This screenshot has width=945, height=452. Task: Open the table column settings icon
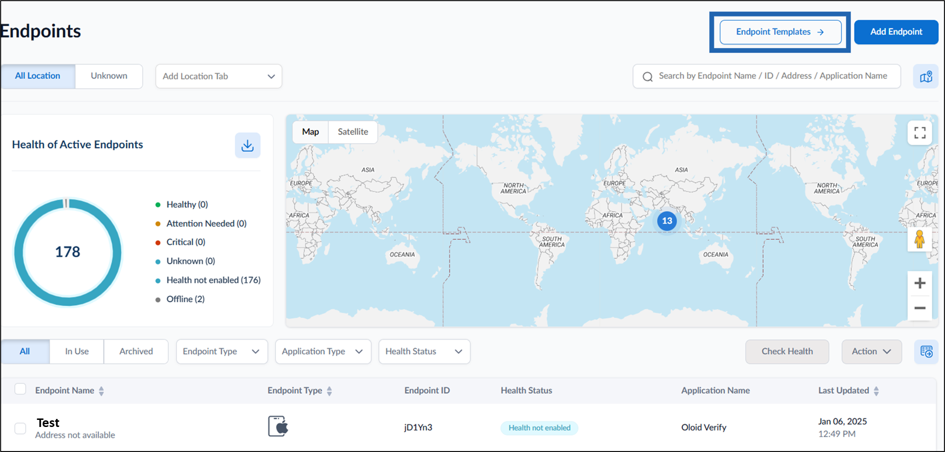(926, 352)
